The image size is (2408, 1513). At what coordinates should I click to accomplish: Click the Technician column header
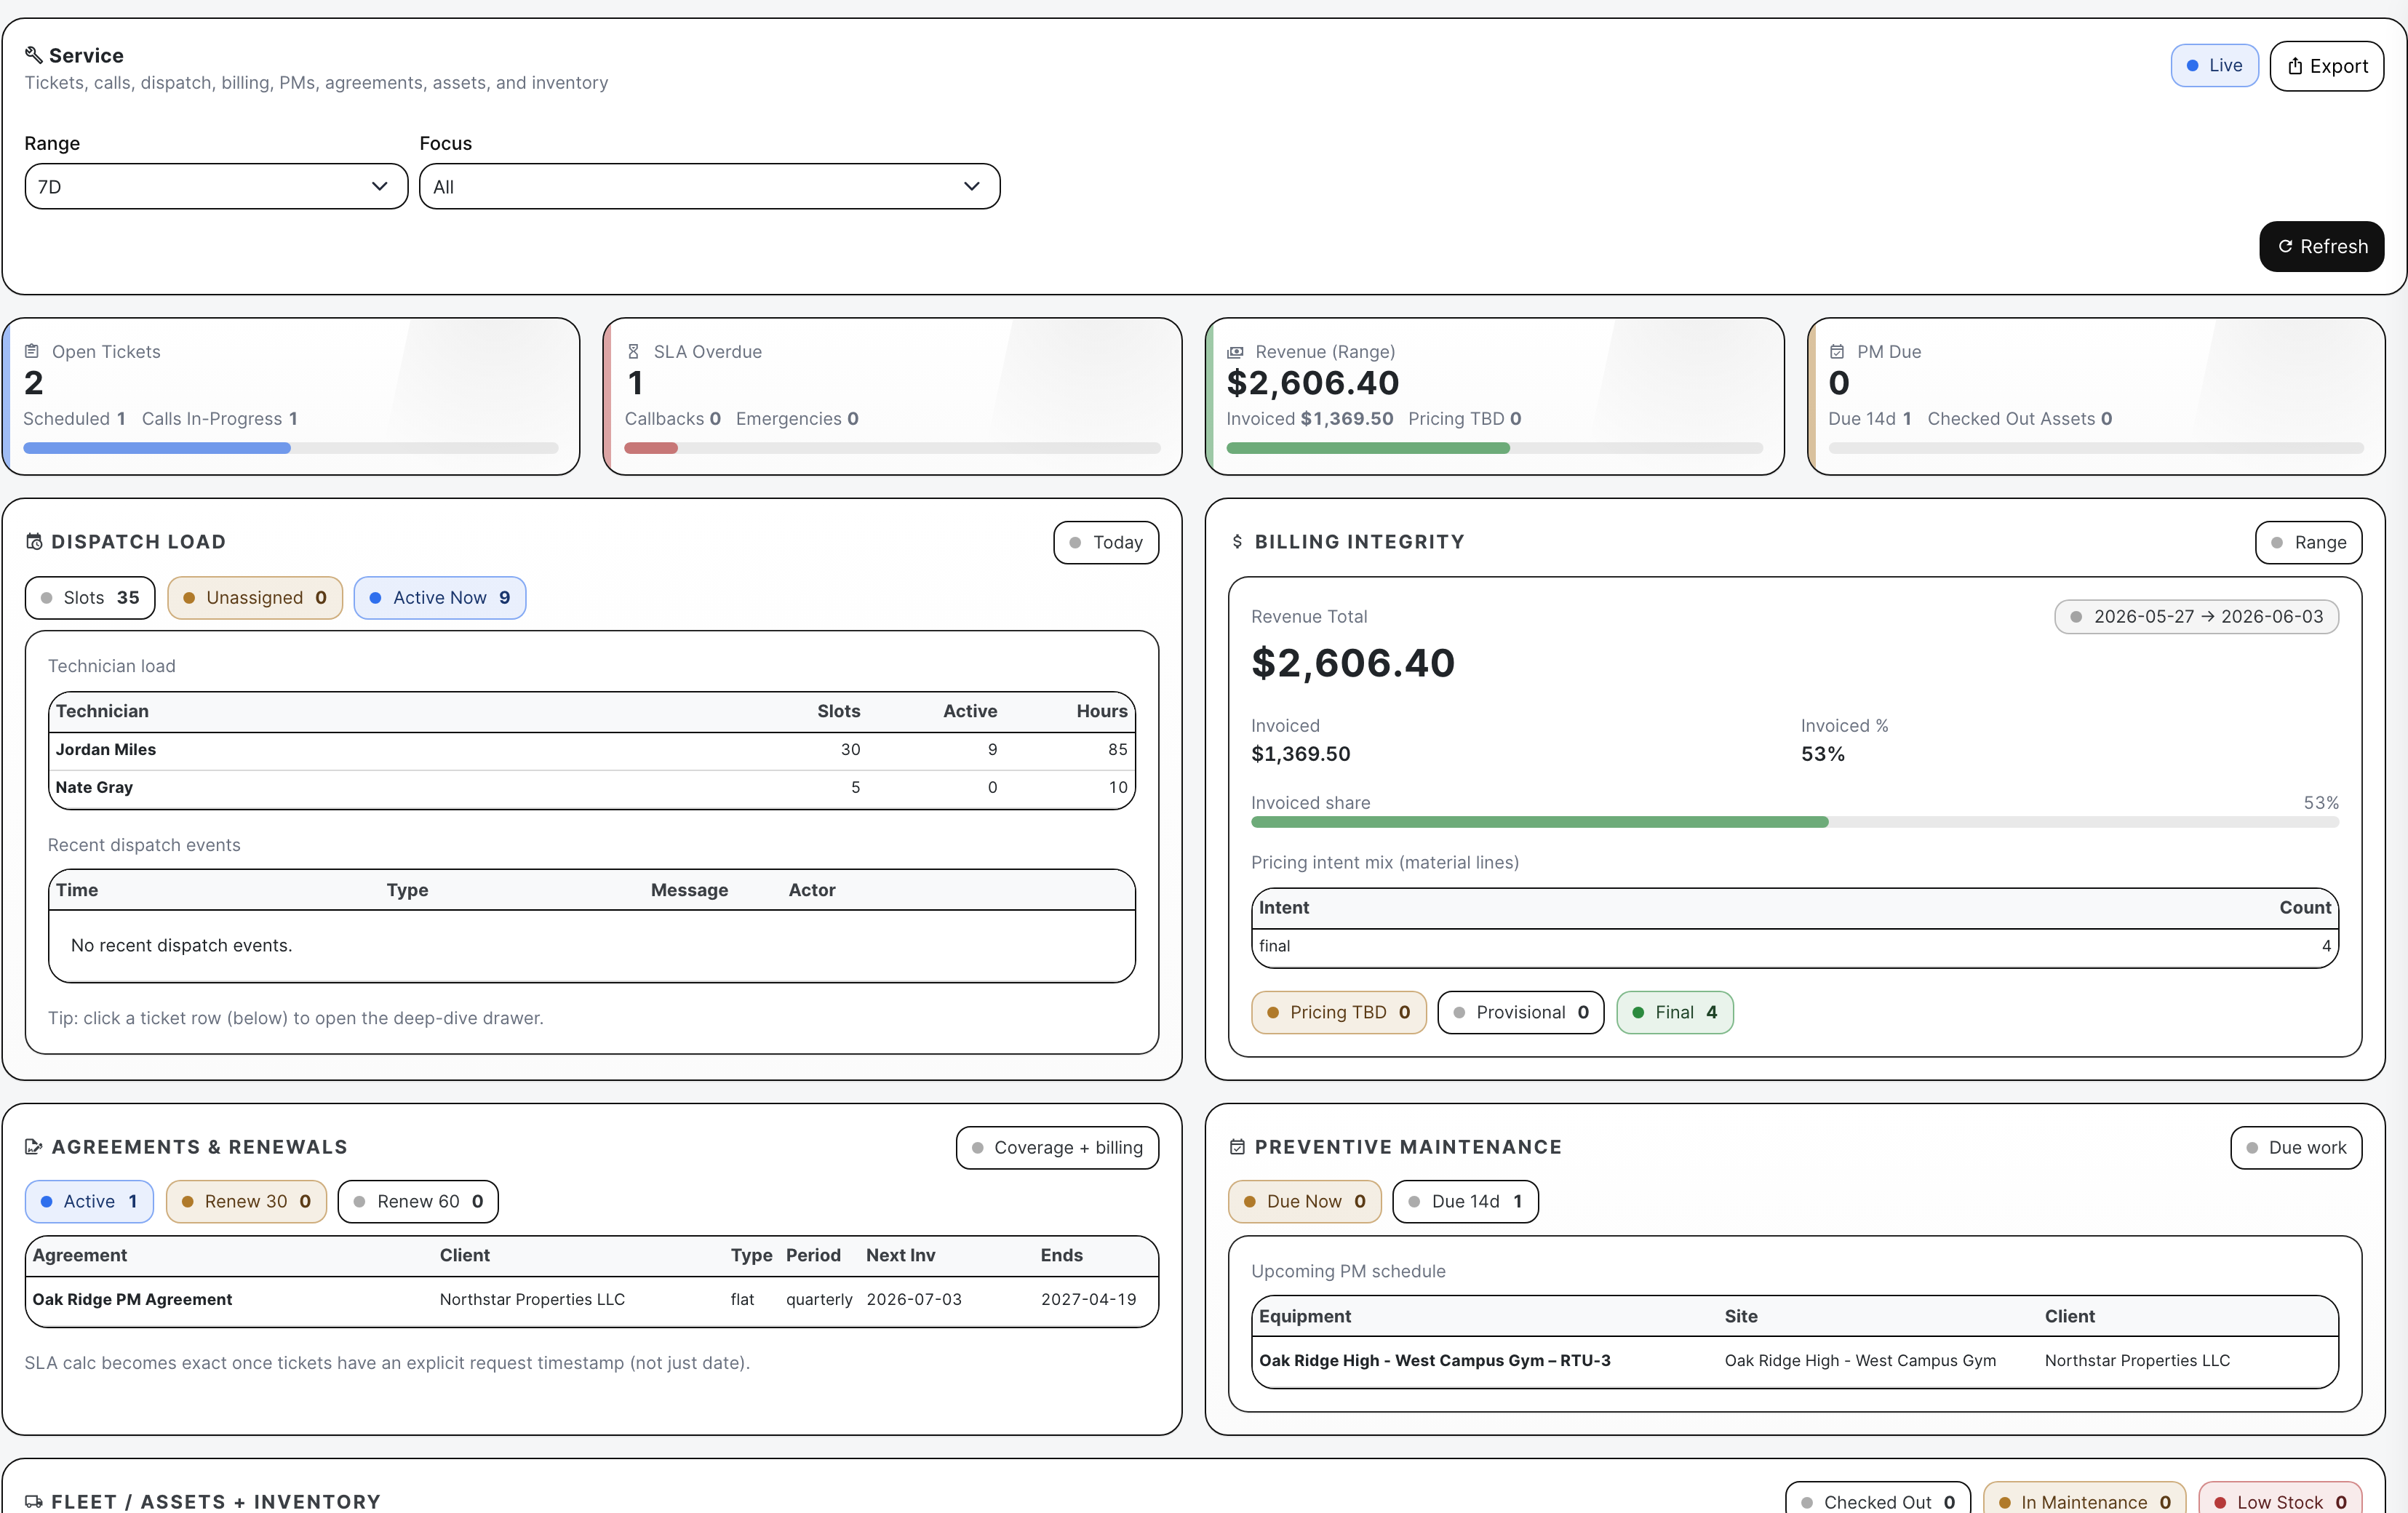click(x=102, y=711)
